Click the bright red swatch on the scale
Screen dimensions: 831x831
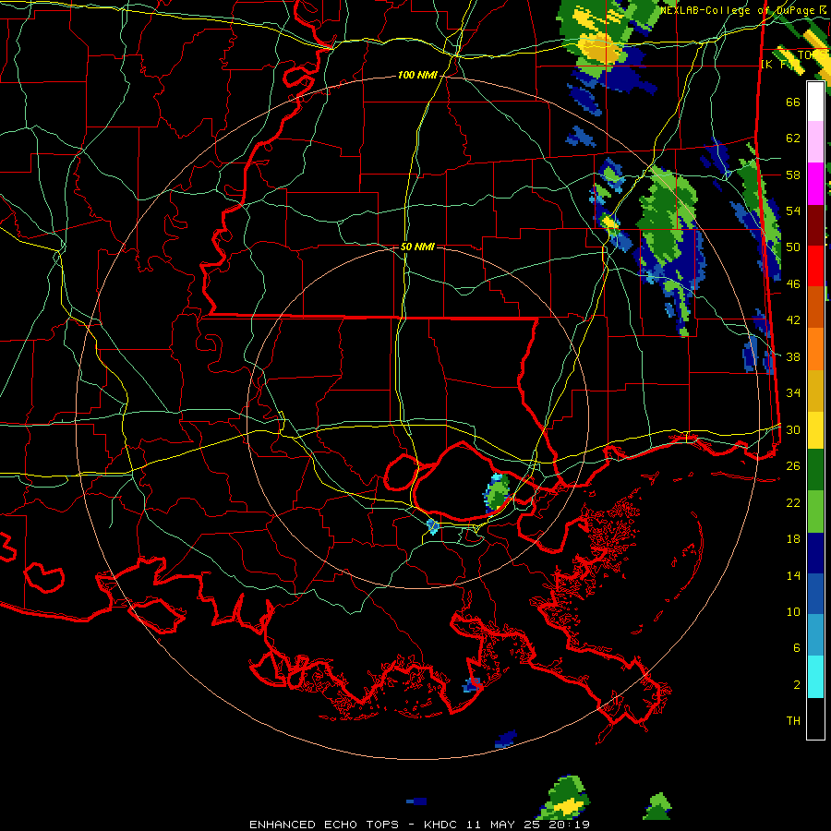pyautogui.click(x=815, y=266)
